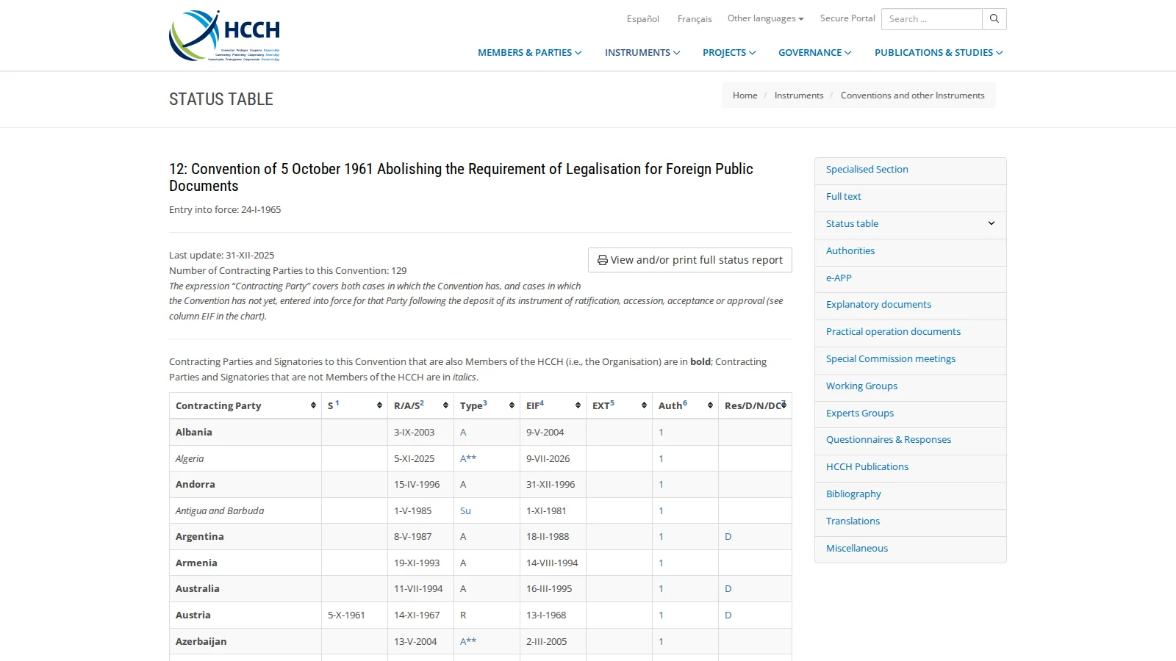Select the Argentina row name
Image resolution: width=1176 pixels, height=661 pixels.
[x=200, y=537]
